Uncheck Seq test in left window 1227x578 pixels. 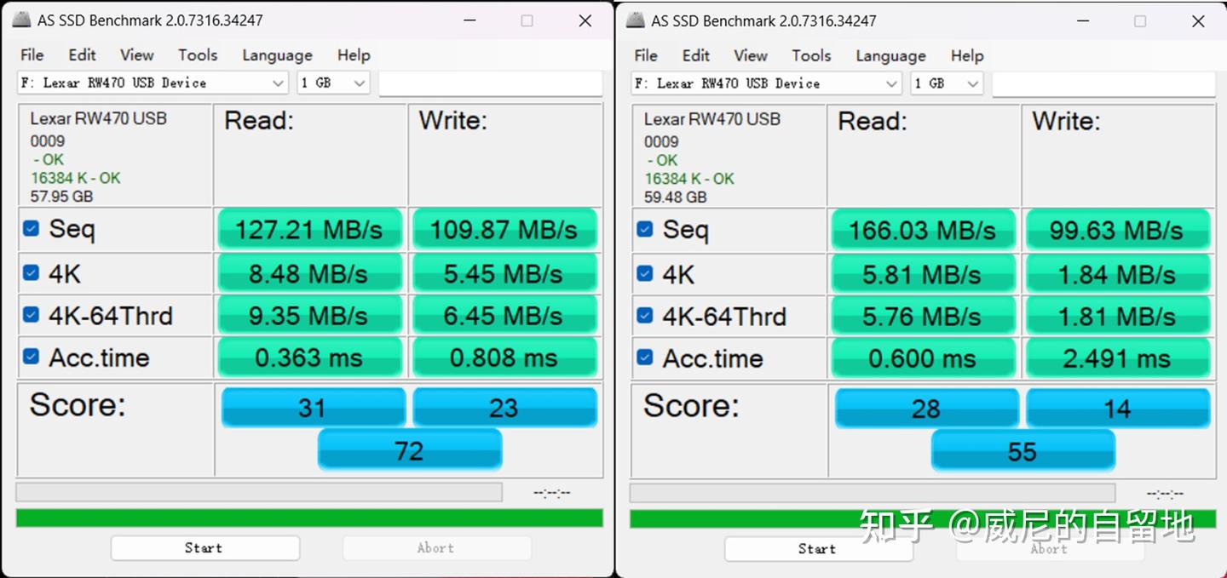(31, 228)
